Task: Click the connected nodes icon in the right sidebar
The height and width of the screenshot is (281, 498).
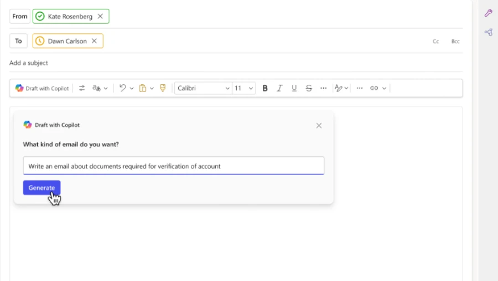Action: click(x=488, y=32)
